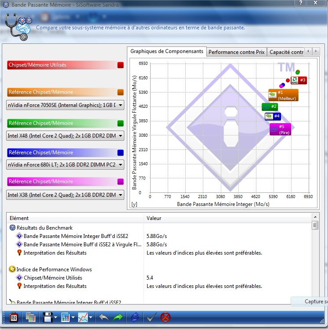
Task: Select the Bande Passante Mémoire Integer Buff'd iSSE2 row
Action: 159,236
